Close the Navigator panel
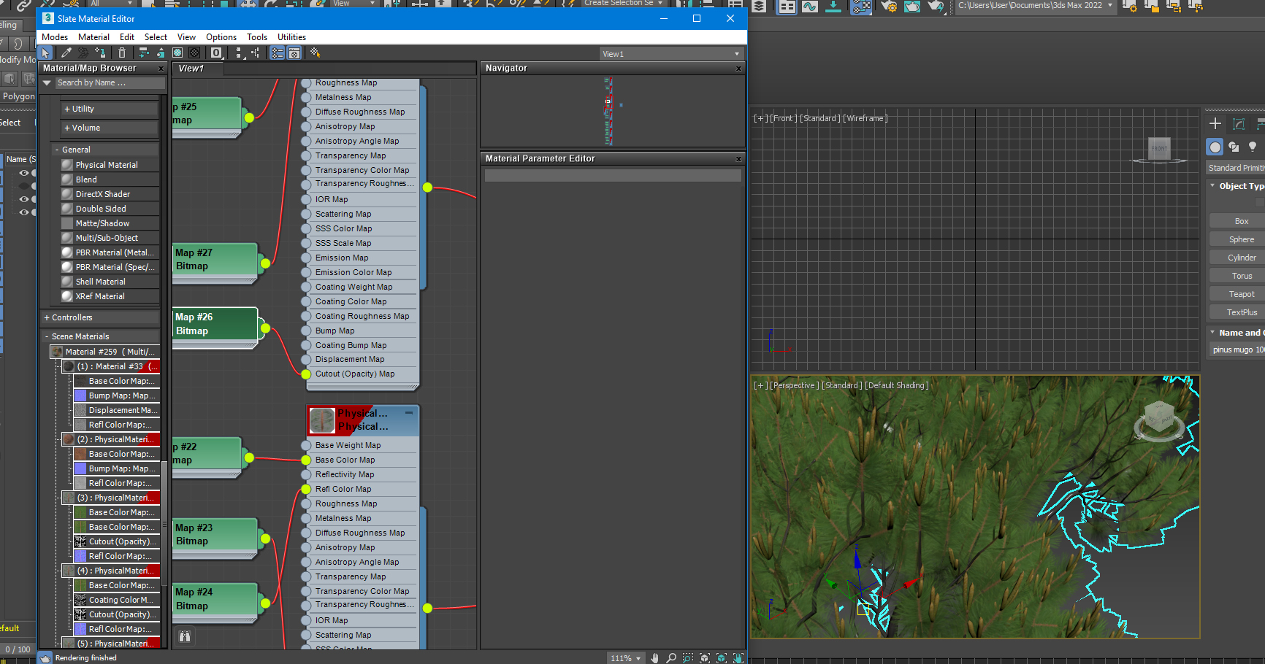Viewport: 1265px width, 664px height. (x=738, y=69)
